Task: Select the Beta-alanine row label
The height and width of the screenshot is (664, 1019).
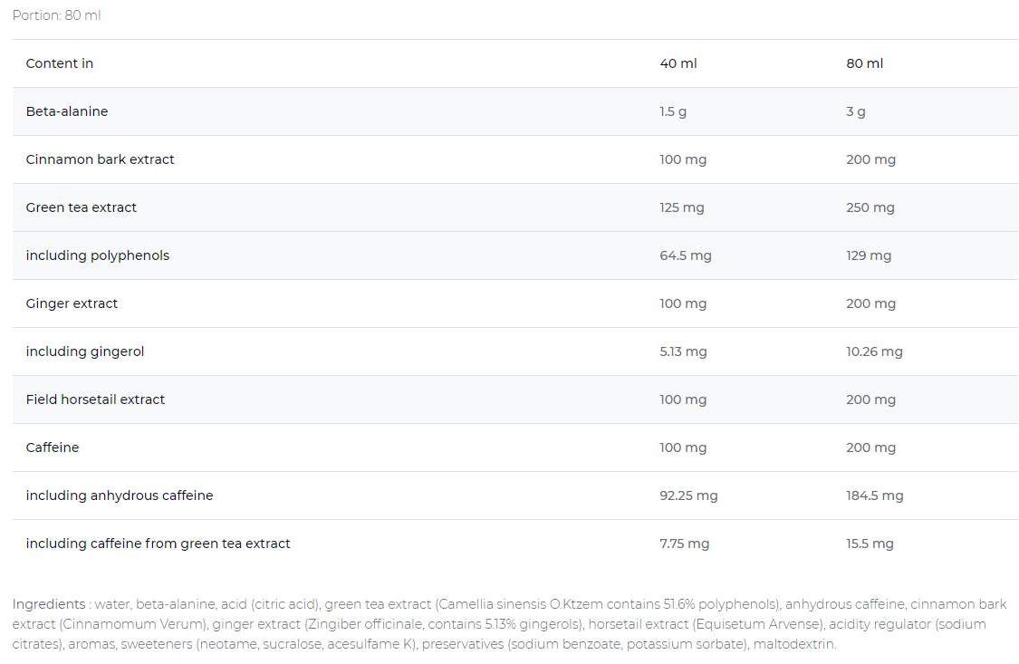Action: [x=67, y=111]
